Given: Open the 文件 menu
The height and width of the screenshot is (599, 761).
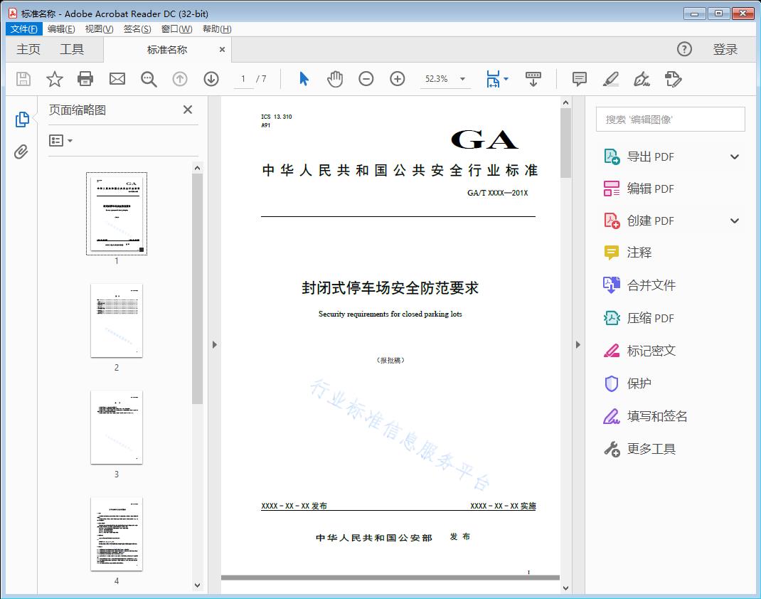Looking at the screenshot, I should click(x=23, y=28).
